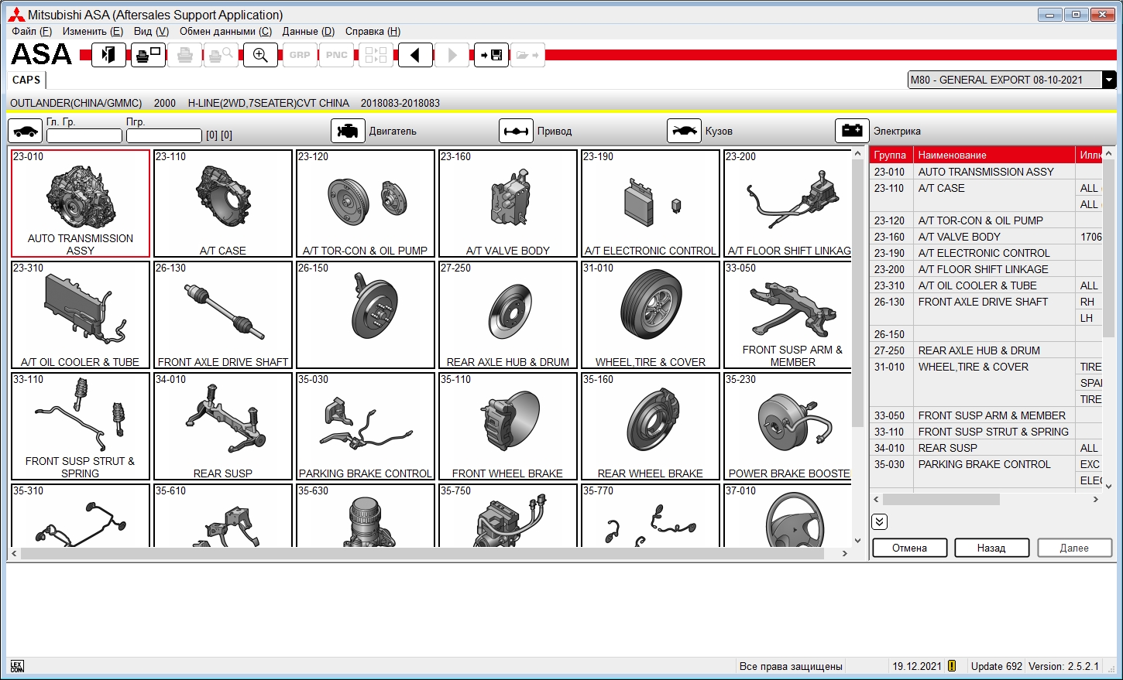Image resolution: width=1123 pixels, height=680 pixels.
Task: Click the Пгр. input field
Action: click(x=163, y=135)
